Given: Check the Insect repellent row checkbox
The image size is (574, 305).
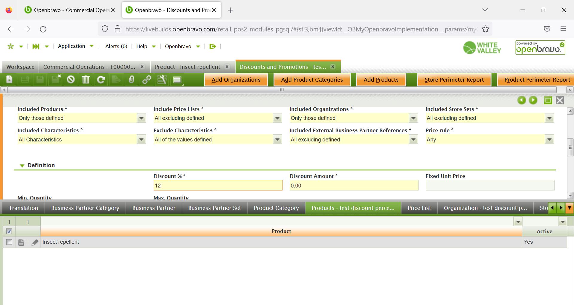Looking at the screenshot, I should click(9, 242).
